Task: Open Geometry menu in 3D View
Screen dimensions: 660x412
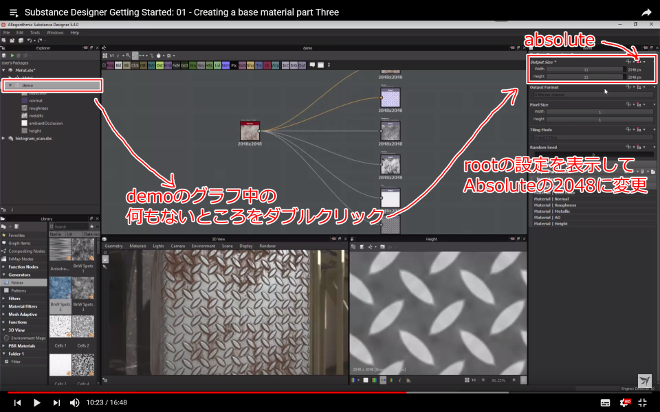Action: tap(113, 246)
